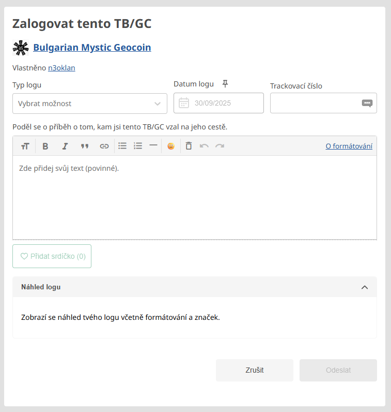Toggle bold formatting in the editor
This screenshot has height=412, width=391.
click(45, 146)
